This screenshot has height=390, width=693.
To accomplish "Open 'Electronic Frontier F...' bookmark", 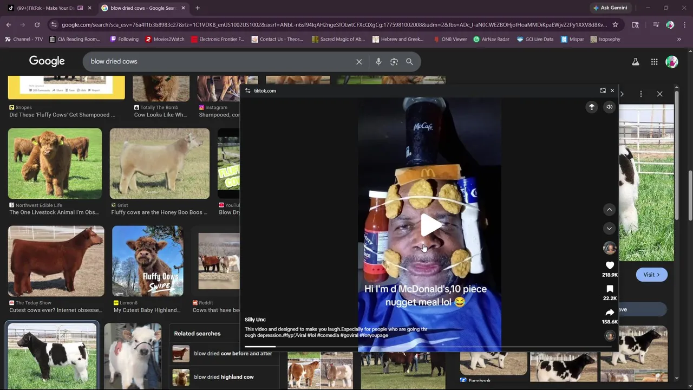I will (x=218, y=39).
